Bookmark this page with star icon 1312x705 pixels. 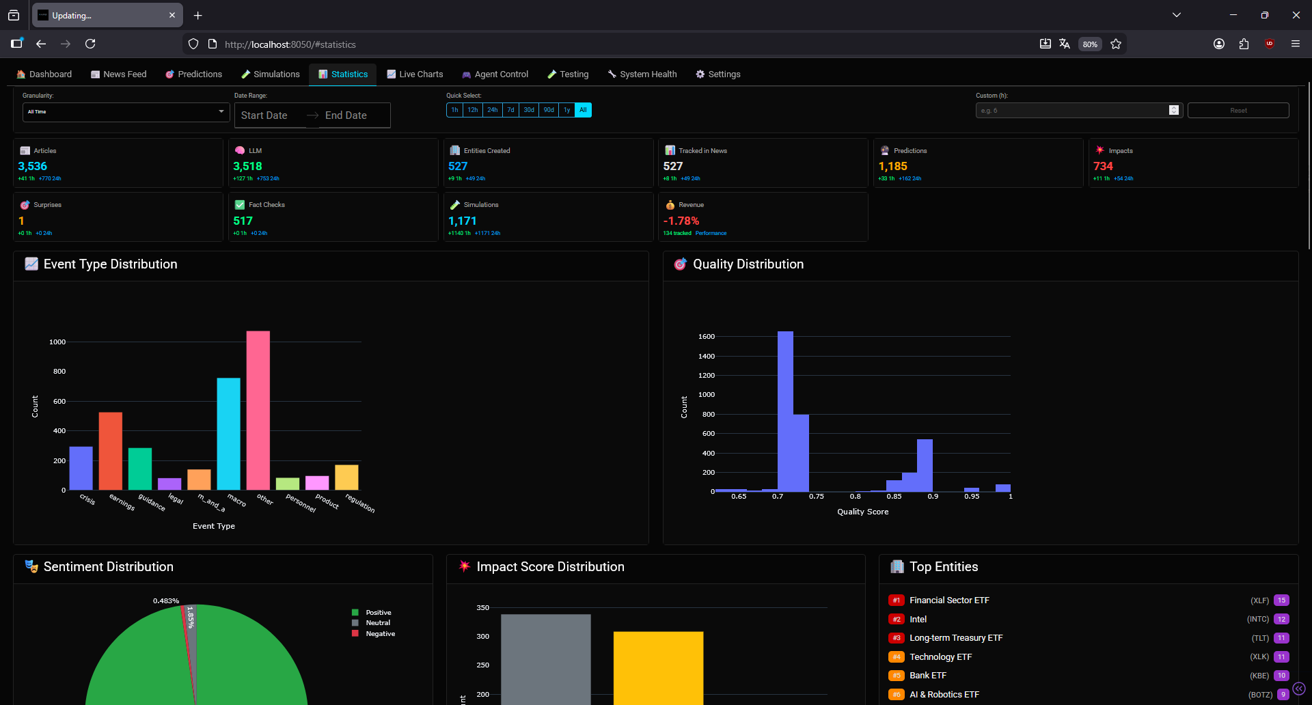[x=1116, y=44]
